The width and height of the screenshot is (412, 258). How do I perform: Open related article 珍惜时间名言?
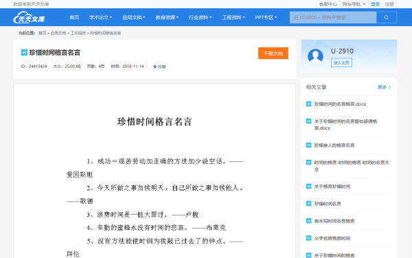tap(328, 204)
